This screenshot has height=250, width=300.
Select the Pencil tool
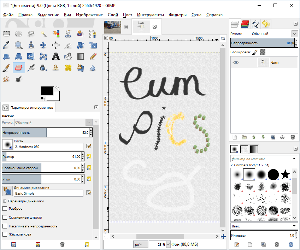point(93,56)
